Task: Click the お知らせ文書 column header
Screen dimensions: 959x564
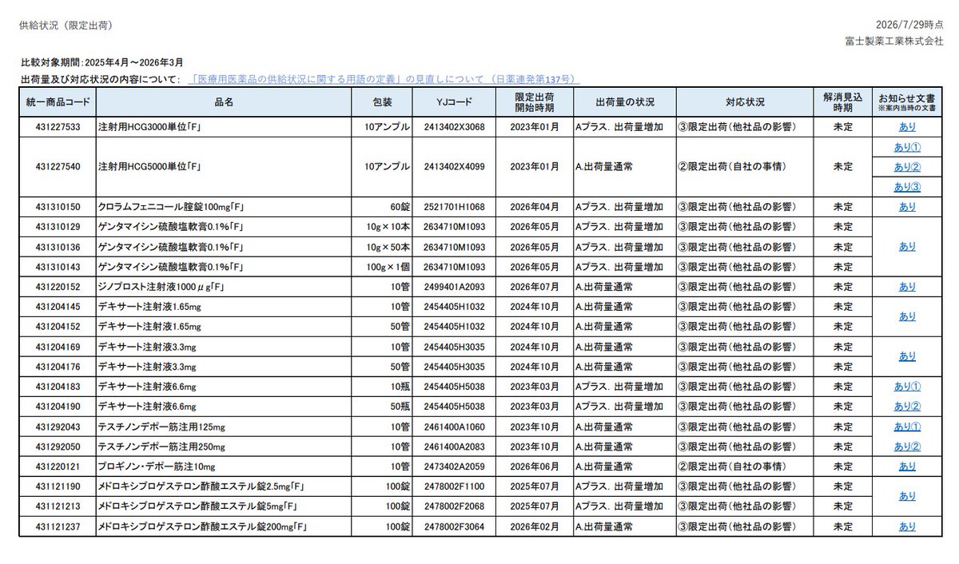Action: [907, 102]
